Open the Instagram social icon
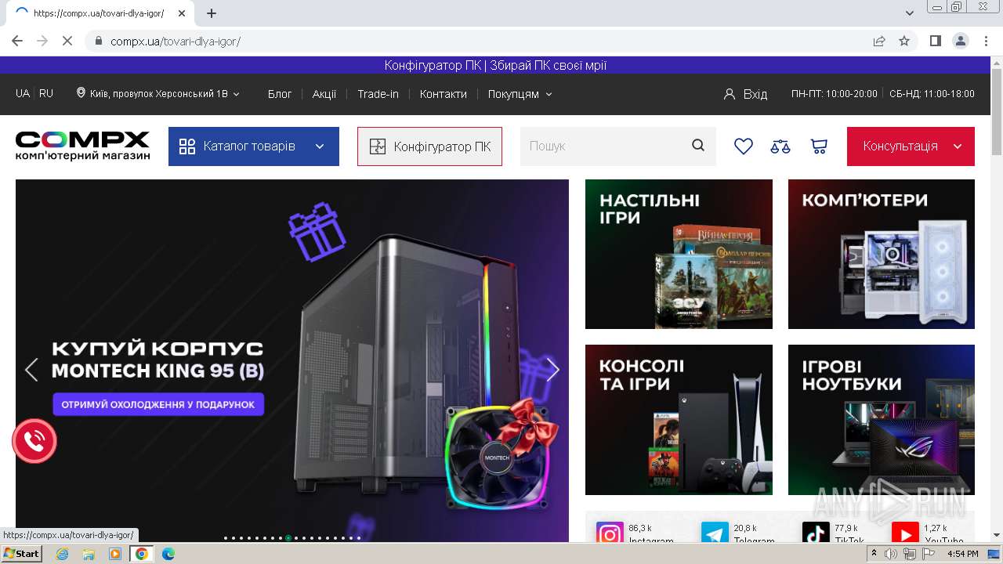This screenshot has height=564, width=1003. [610, 533]
